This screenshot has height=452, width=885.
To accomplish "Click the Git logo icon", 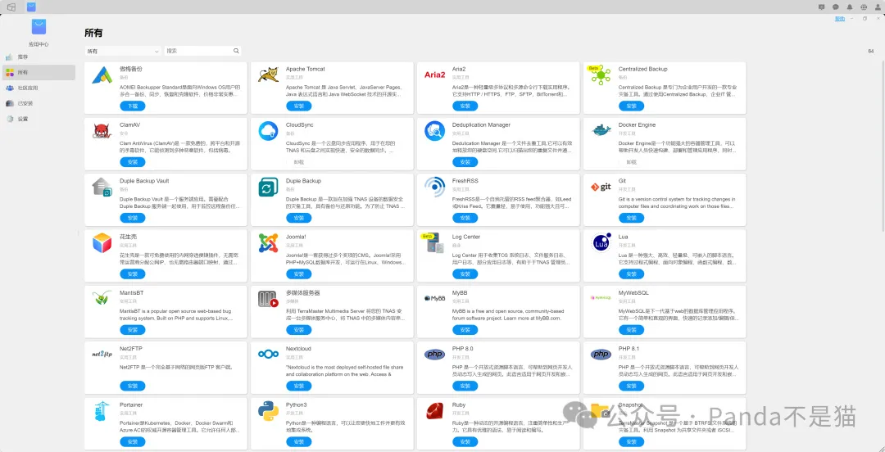I will tap(601, 187).
